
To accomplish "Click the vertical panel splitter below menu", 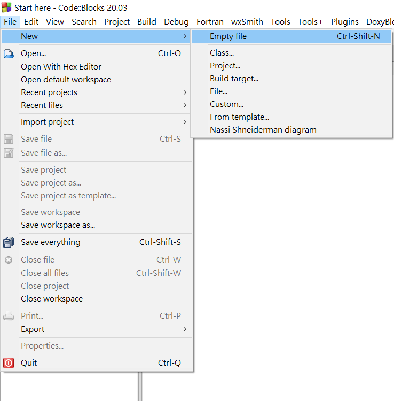I will [x=139, y=386].
